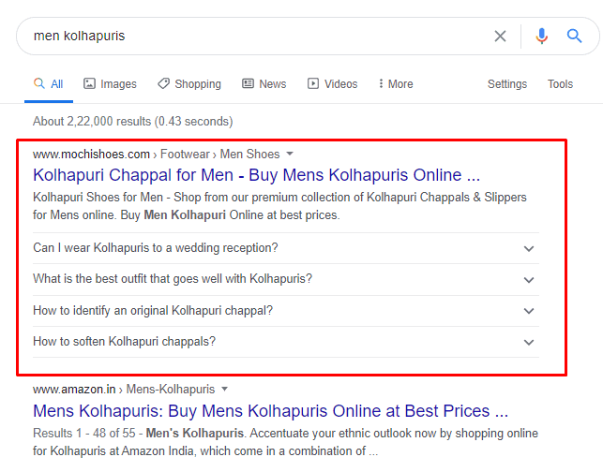Click 'About 2,22,000 results' stats text
The height and width of the screenshot is (472, 603).
coord(132,122)
